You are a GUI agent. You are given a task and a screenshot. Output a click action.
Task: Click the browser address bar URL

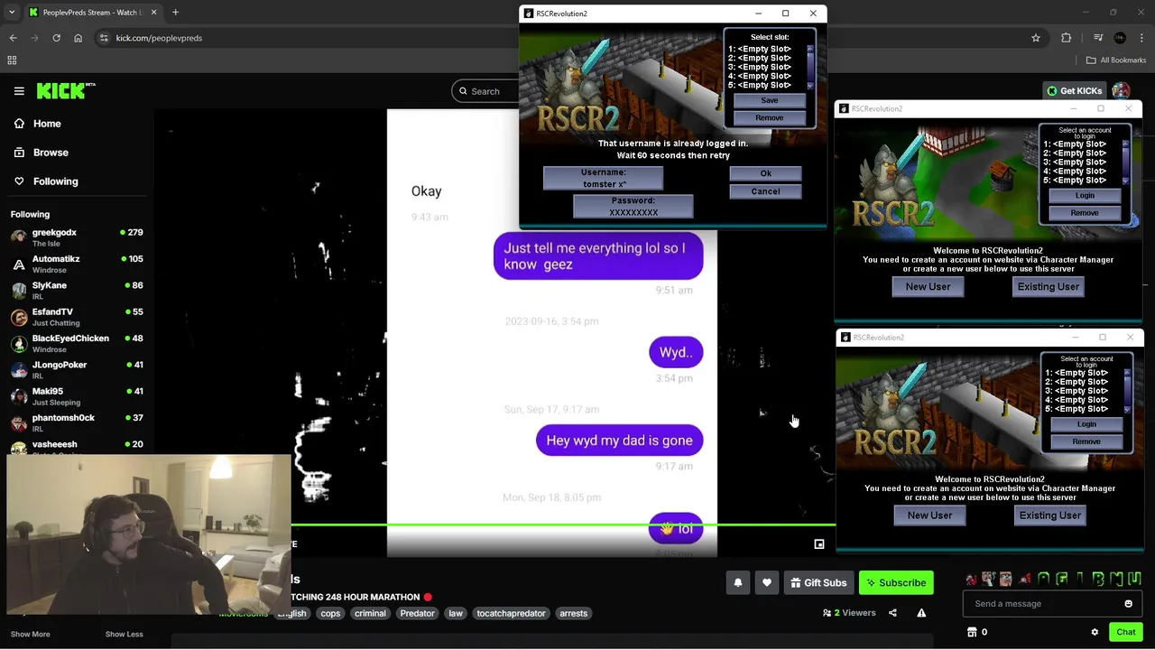tap(159, 38)
